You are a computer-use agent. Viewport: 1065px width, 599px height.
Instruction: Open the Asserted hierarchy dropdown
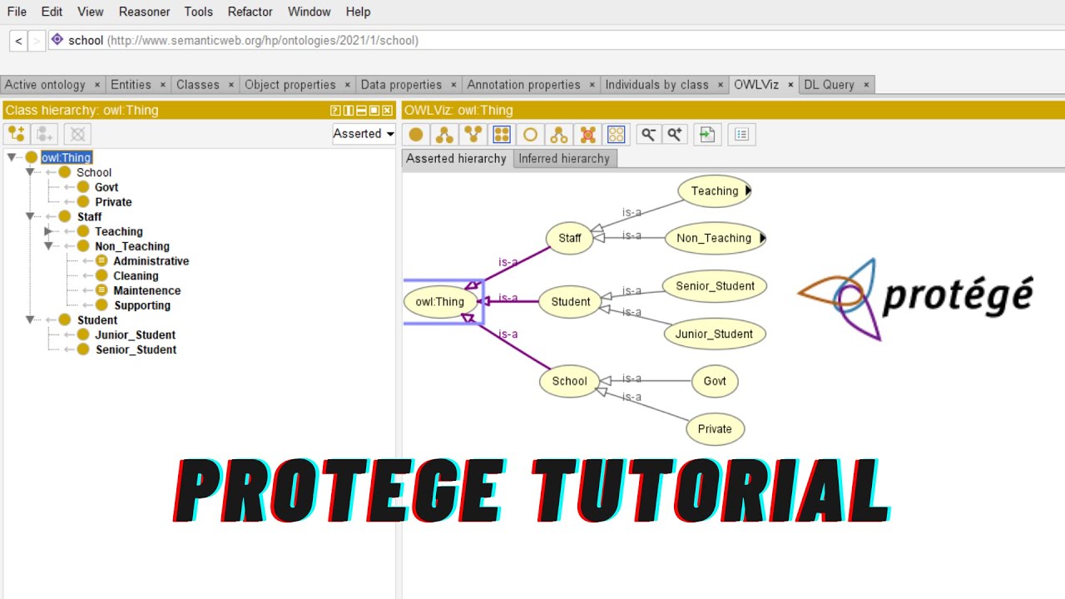(x=364, y=134)
